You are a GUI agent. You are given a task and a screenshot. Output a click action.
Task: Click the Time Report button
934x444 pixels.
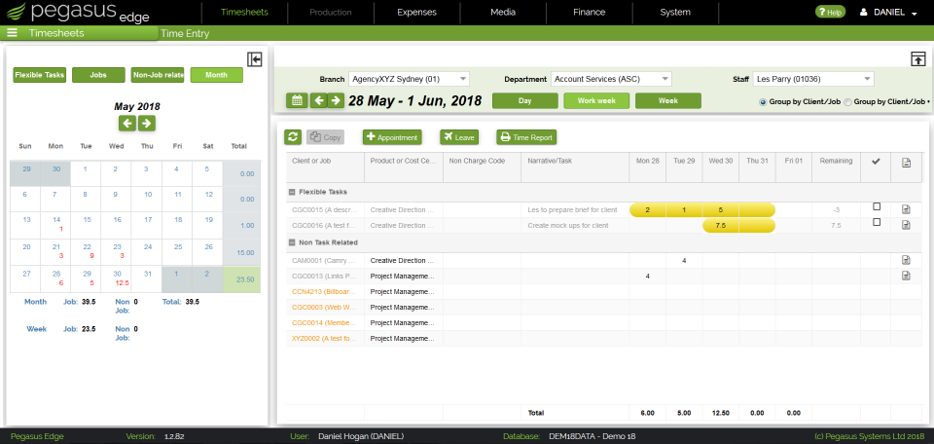[526, 137]
